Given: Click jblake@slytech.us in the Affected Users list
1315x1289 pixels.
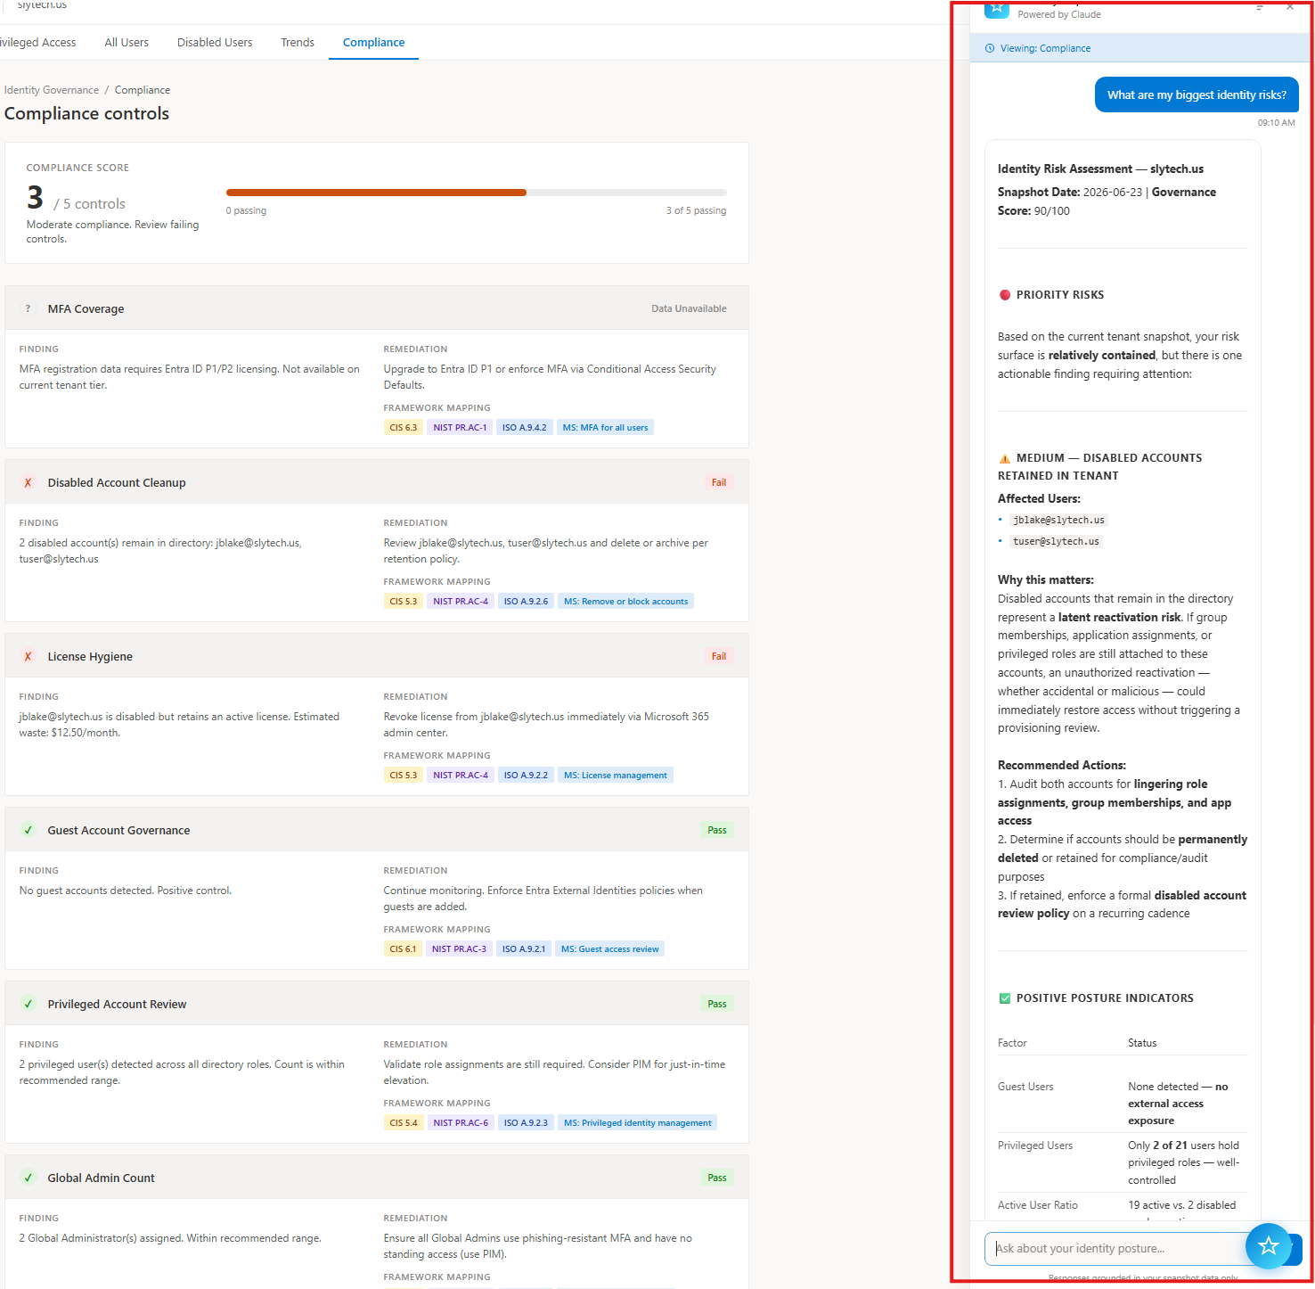Looking at the screenshot, I should pyautogui.click(x=1058, y=521).
